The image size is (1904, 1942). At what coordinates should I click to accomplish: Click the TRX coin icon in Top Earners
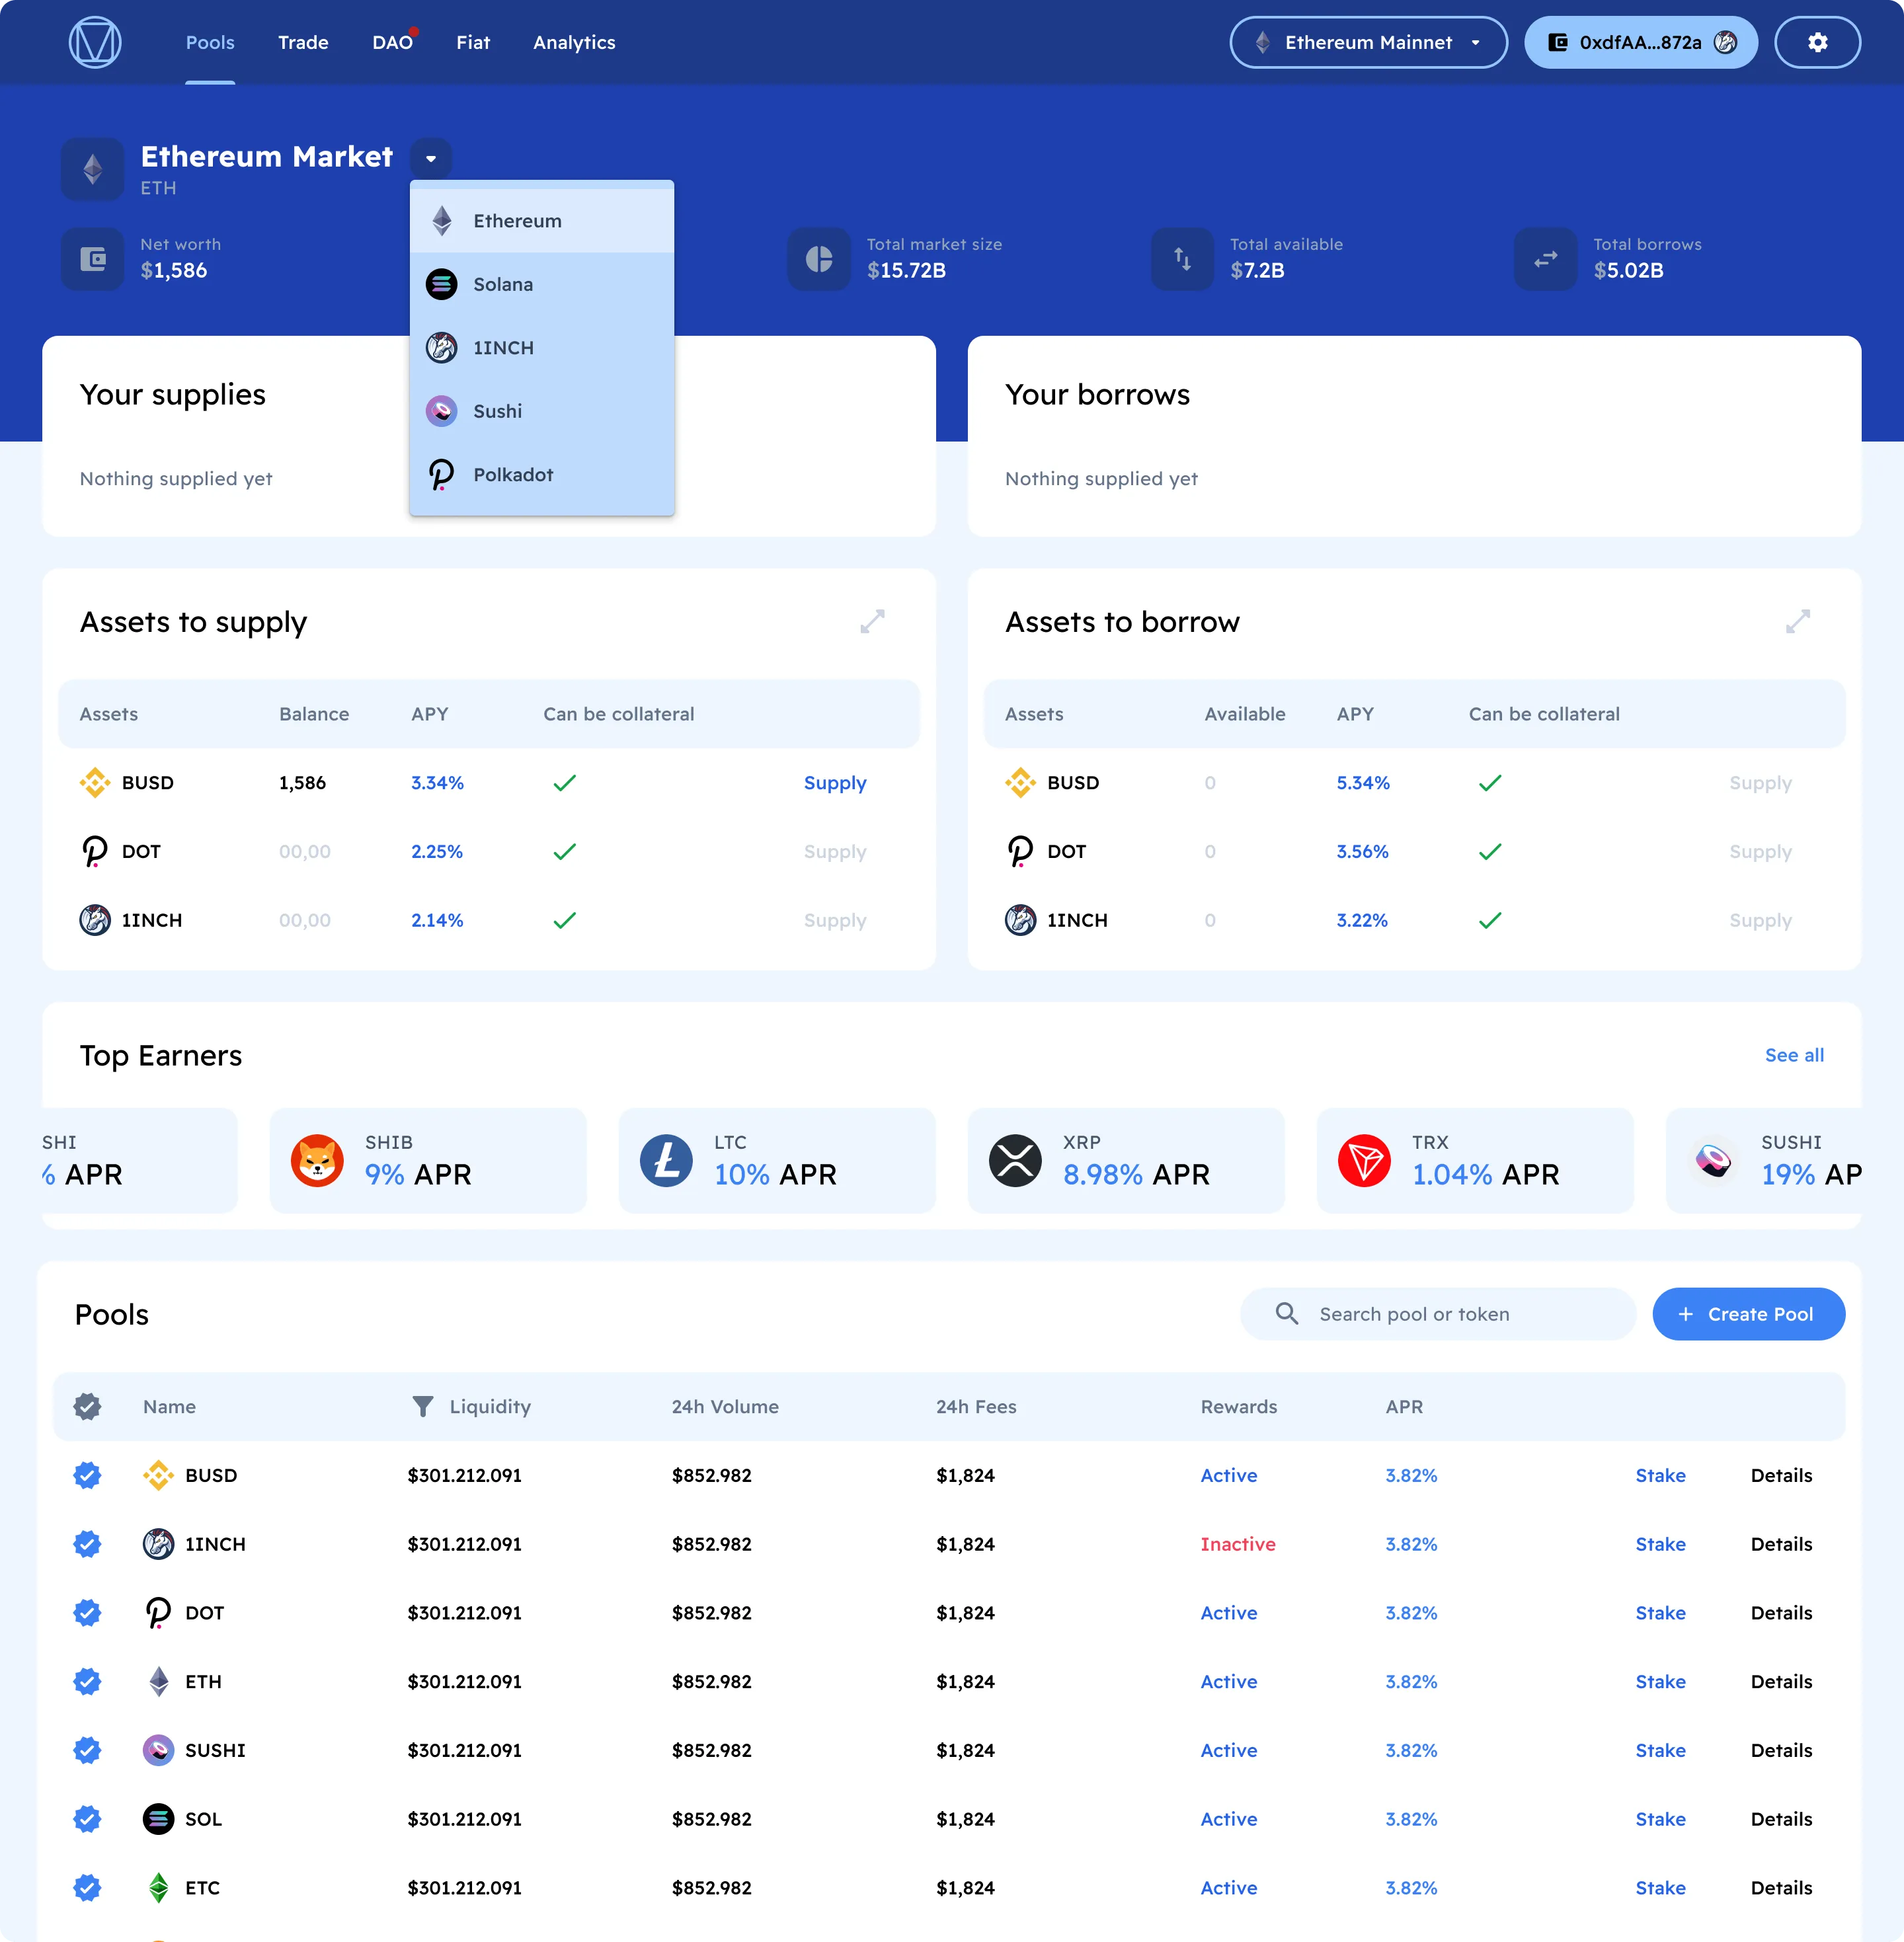(x=1364, y=1160)
